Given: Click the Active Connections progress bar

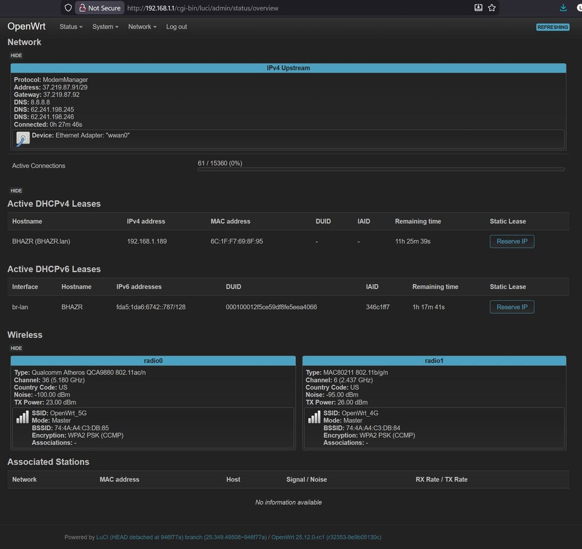Looking at the screenshot, I should 381,169.
